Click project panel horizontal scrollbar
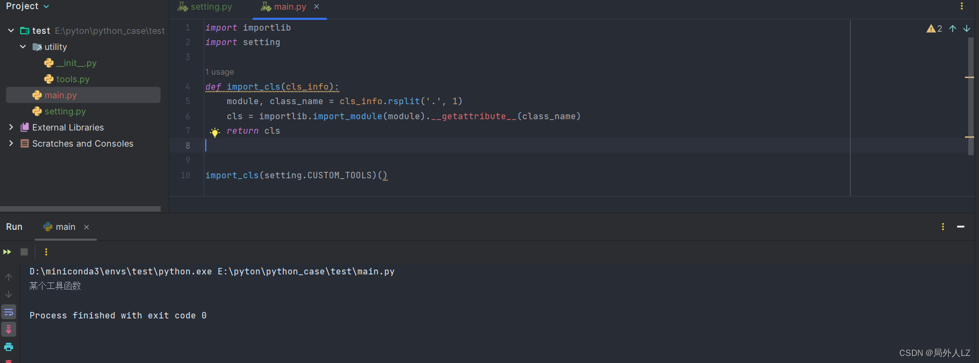This screenshot has width=979, height=363. (x=80, y=209)
